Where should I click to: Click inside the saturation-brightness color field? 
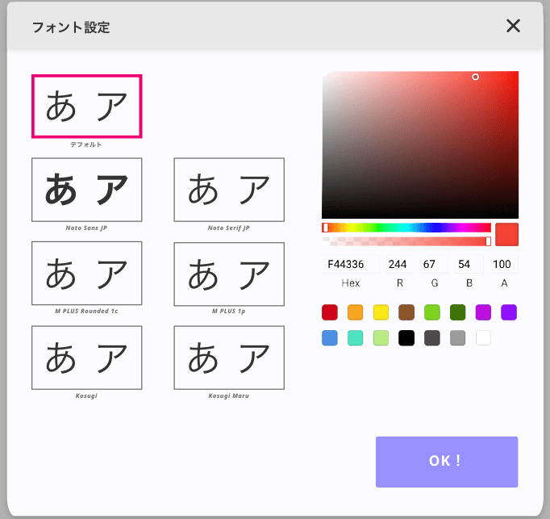pyautogui.click(x=420, y=144)
